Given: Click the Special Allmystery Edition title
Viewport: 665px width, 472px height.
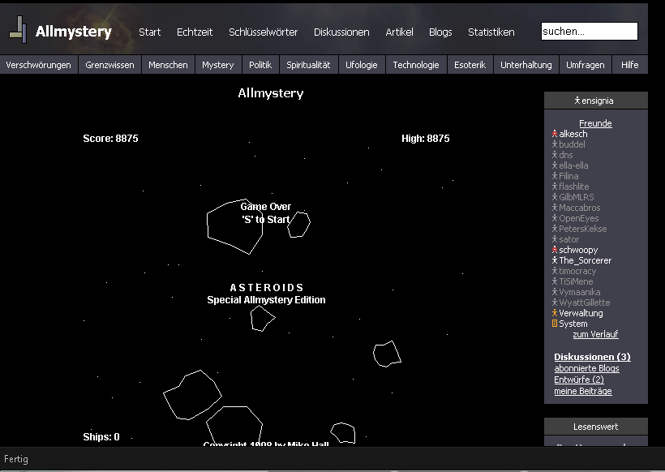Looking at the screenshot, I should point(266,300).
